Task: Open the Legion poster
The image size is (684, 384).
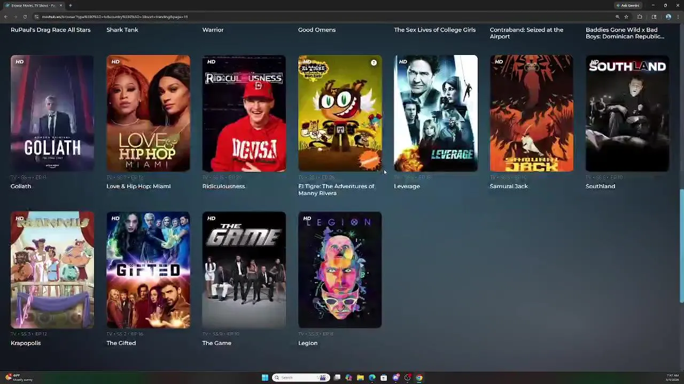Action: tap(340, 270)
